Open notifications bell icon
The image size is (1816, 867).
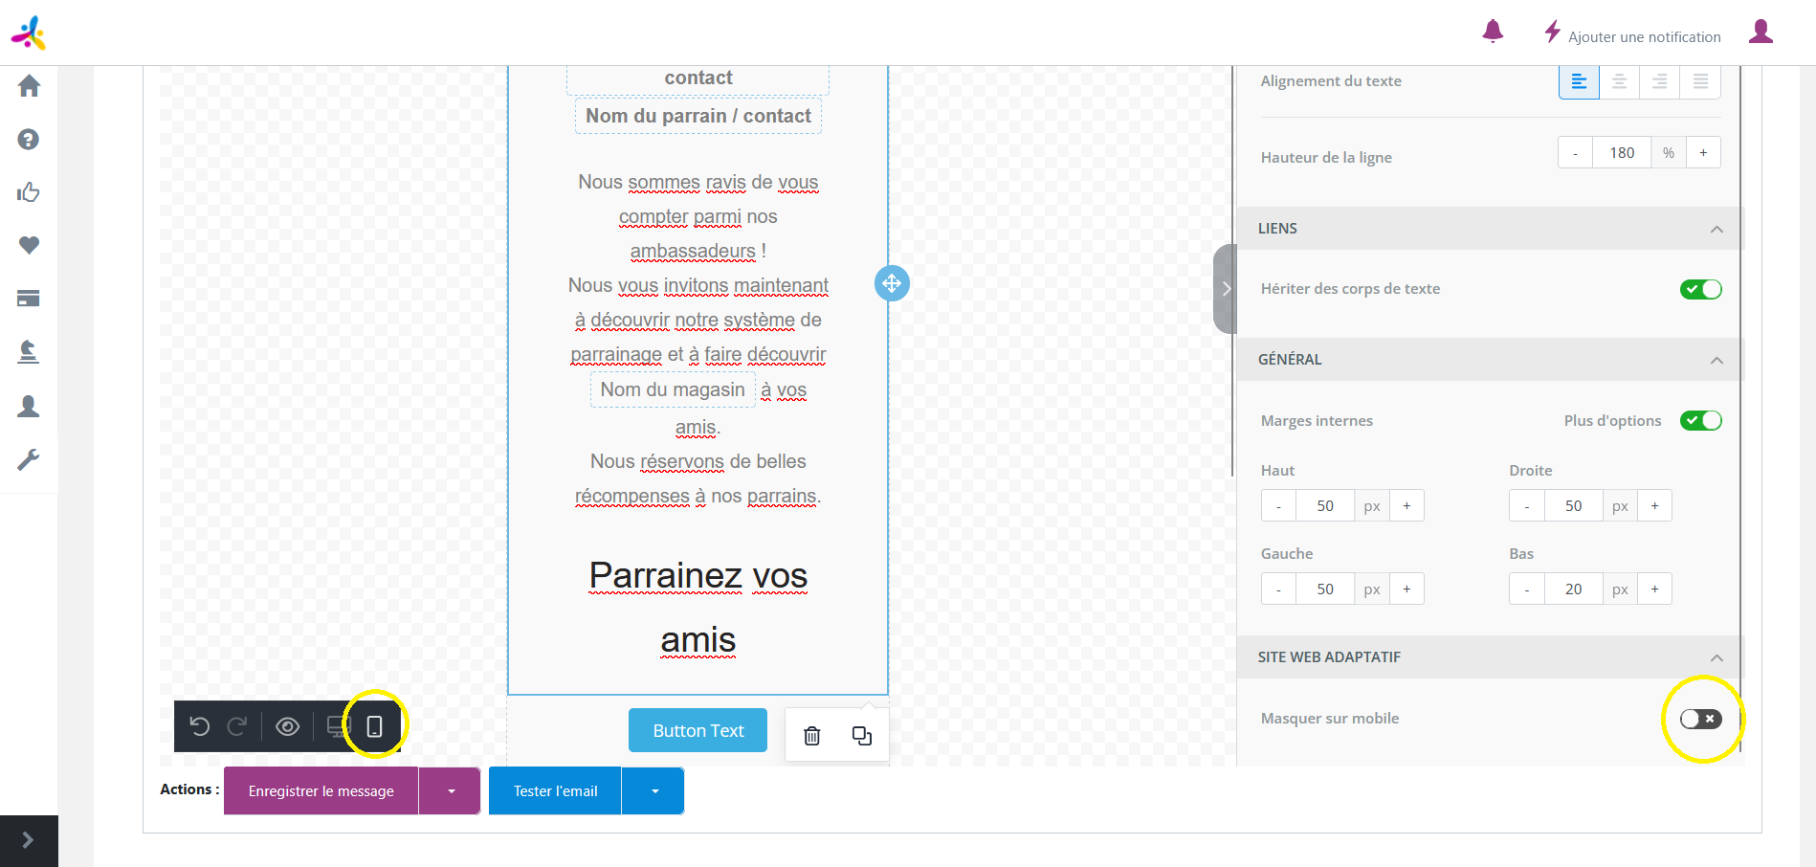[x=1493, y=33]
